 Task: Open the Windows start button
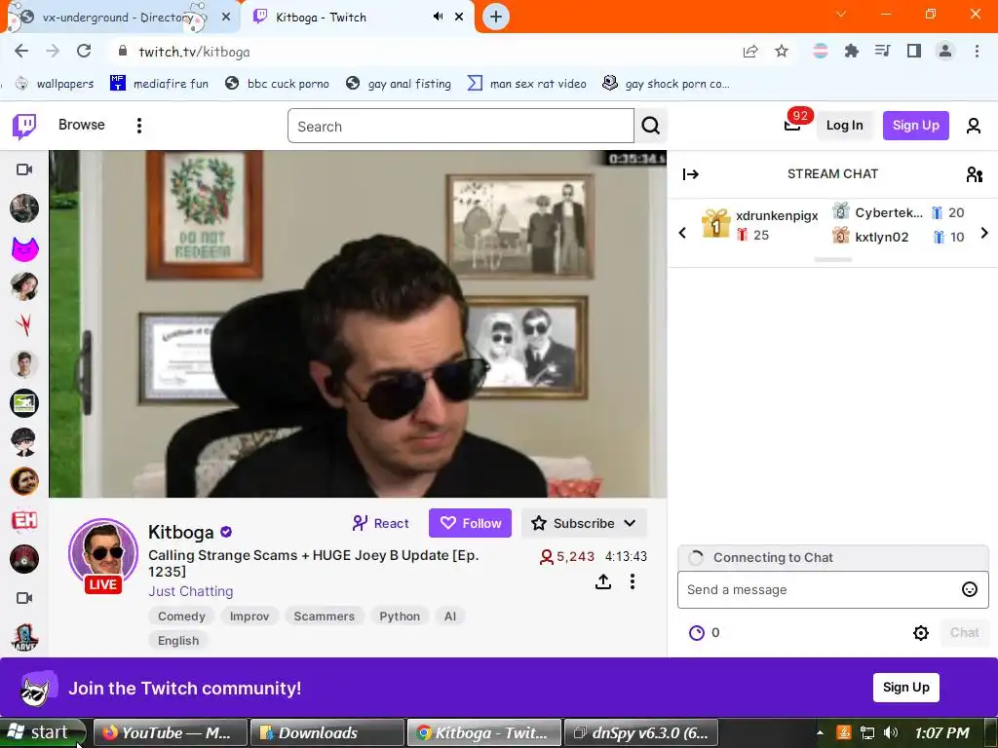point(43,732)
